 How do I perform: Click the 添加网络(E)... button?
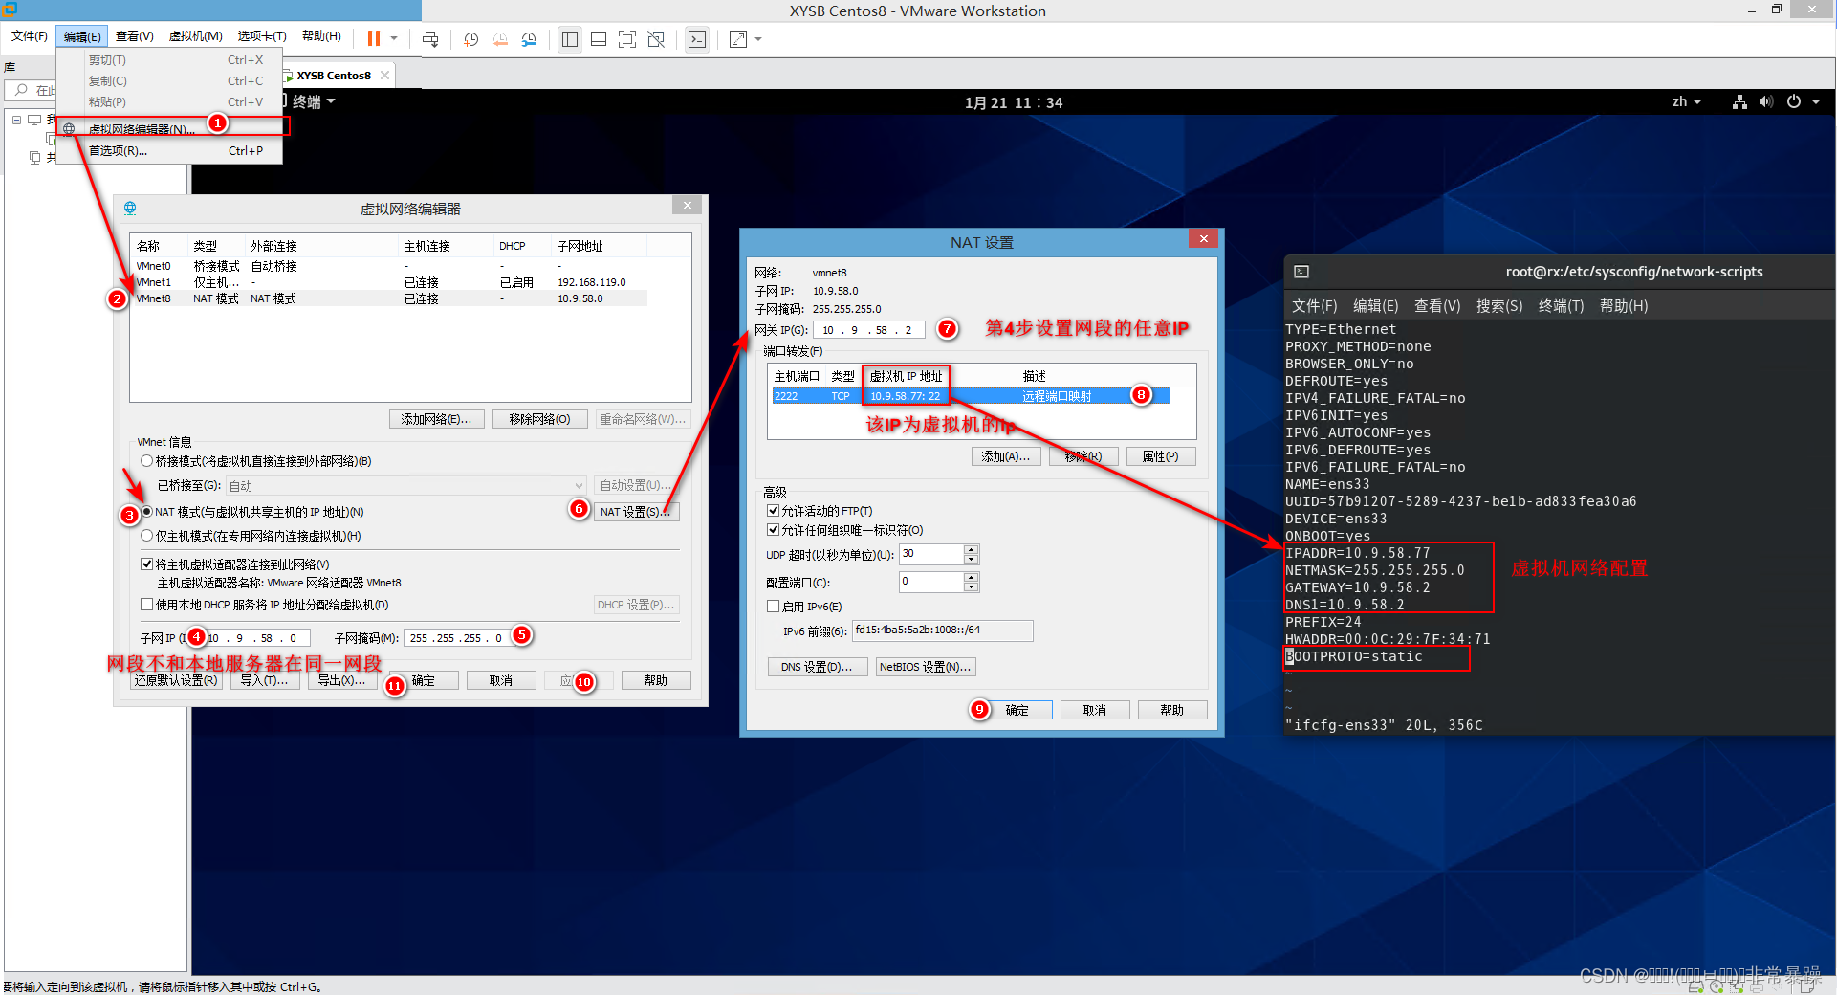click(x=437, y=419)
